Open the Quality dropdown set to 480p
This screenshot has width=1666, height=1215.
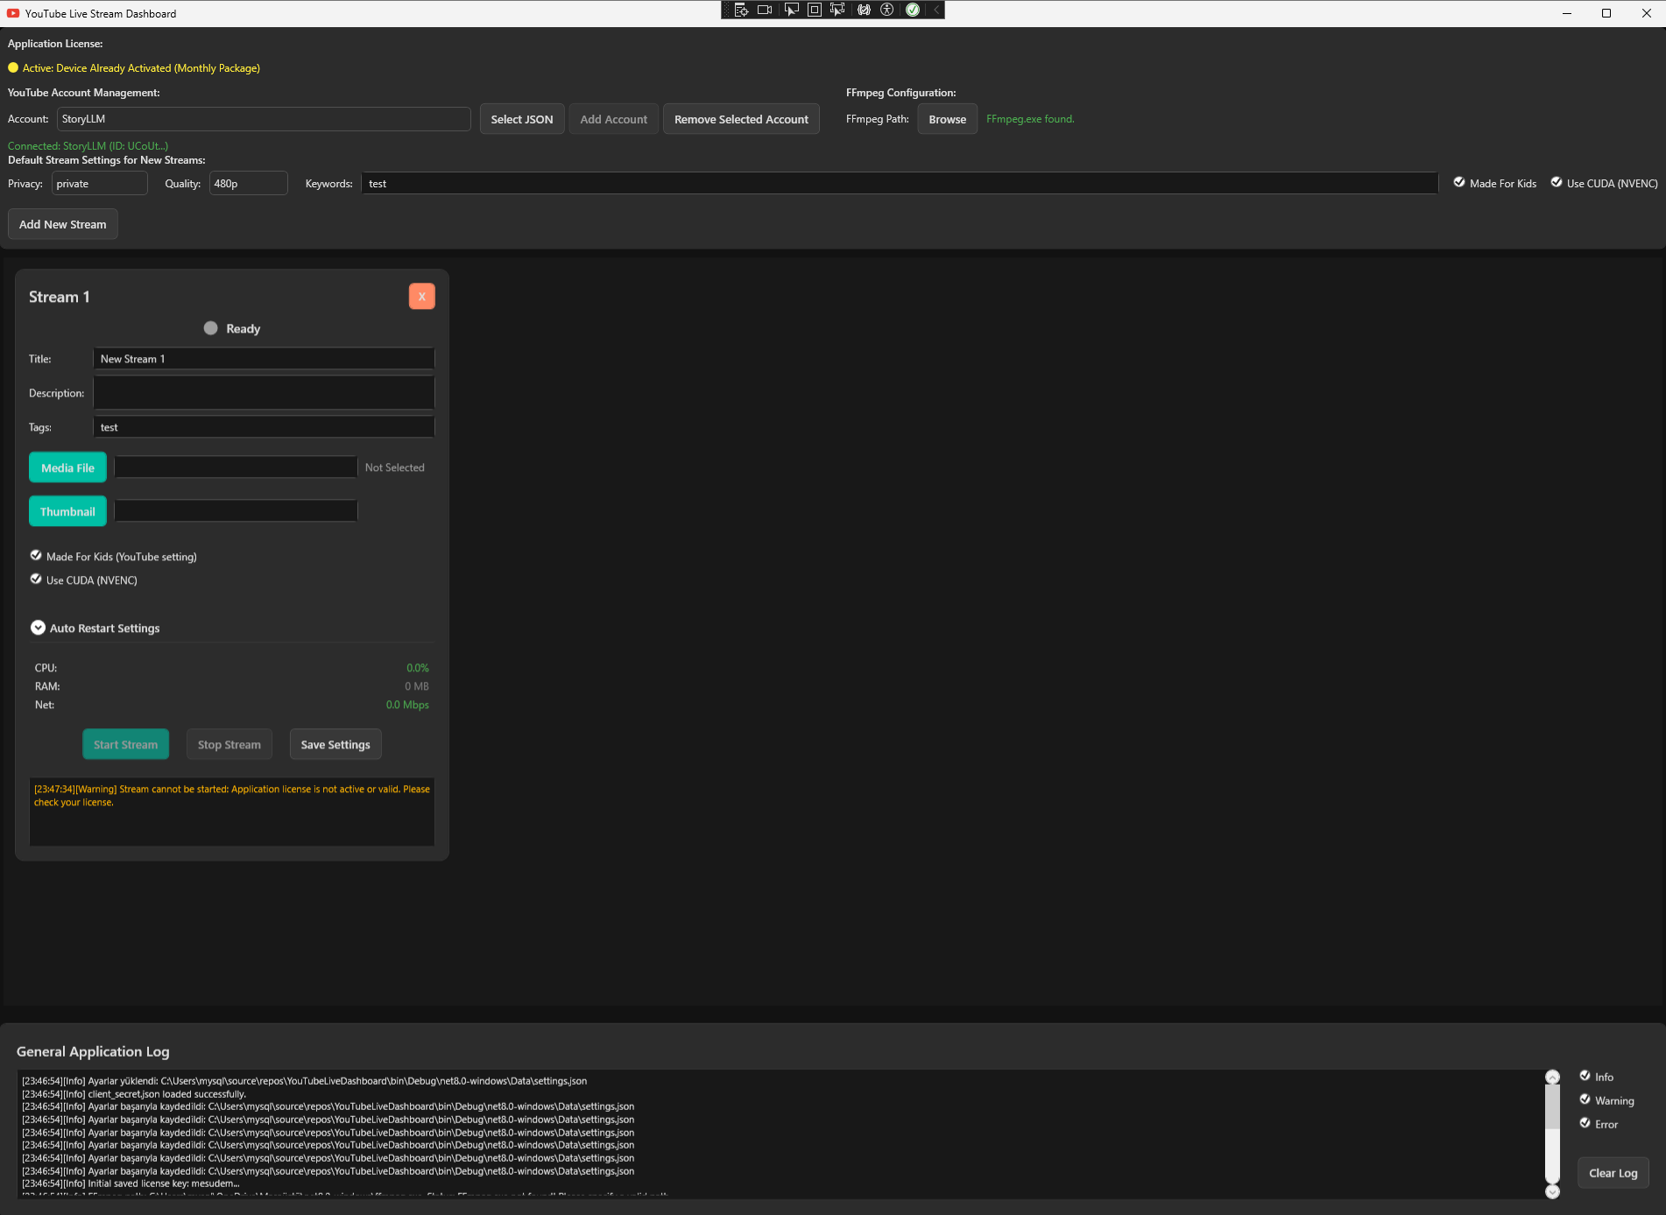point(249,183)
